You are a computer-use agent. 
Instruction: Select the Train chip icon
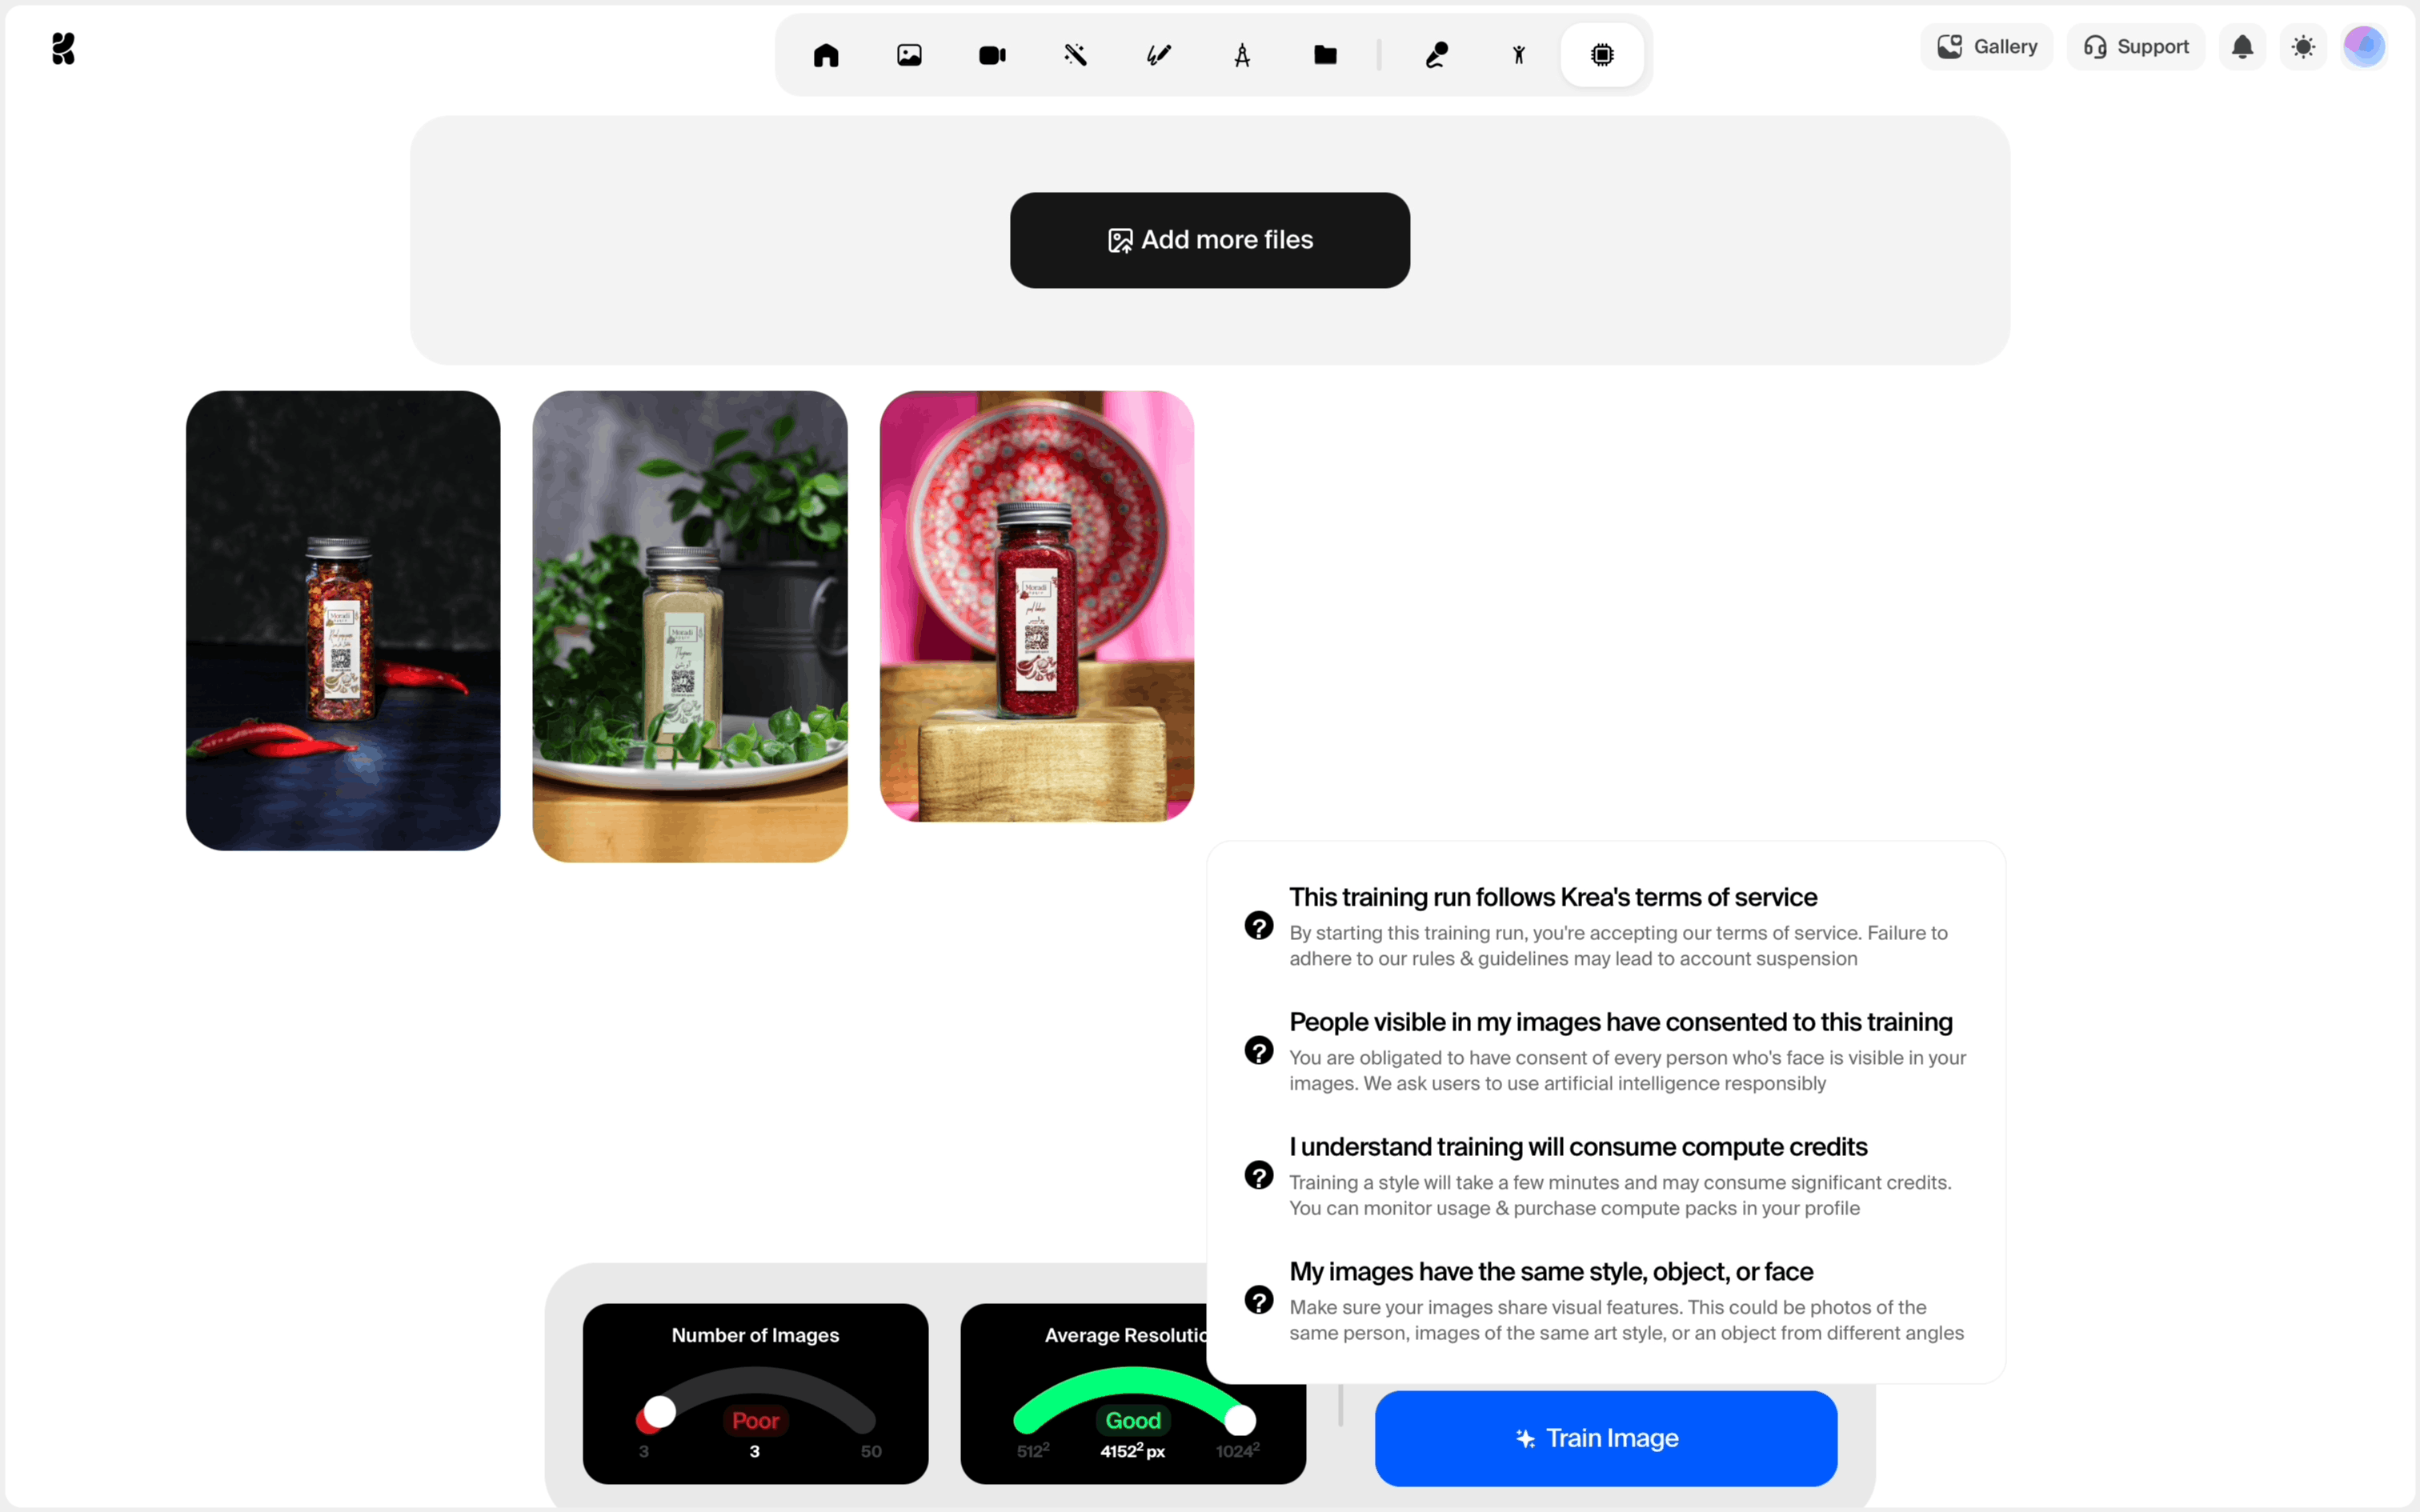point(1602,55)
